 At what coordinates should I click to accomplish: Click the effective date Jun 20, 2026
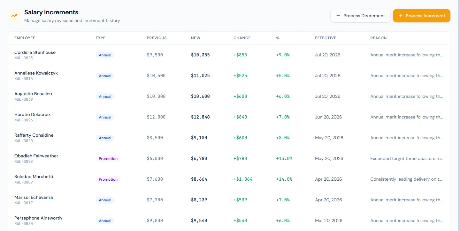[x=328, y=117]
